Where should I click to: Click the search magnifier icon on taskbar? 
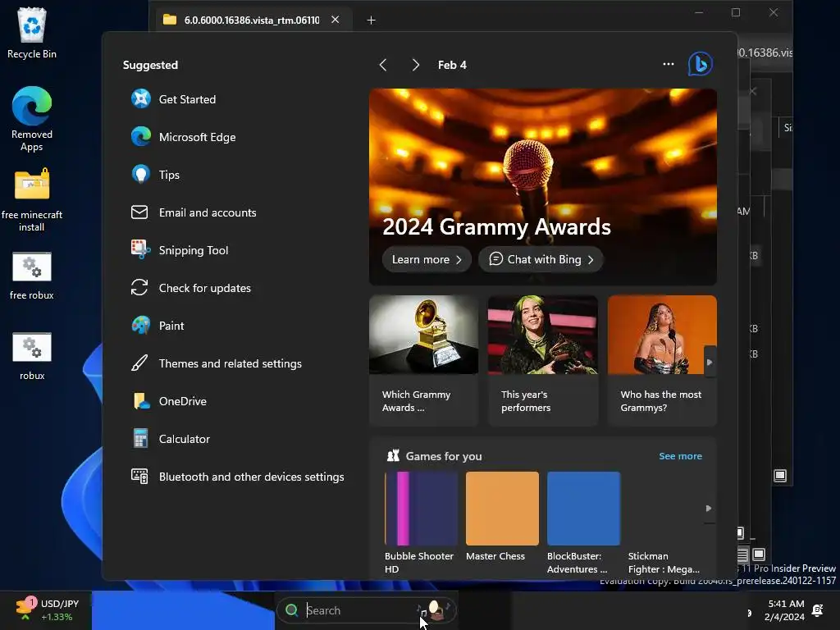click(x=292, y=610)
